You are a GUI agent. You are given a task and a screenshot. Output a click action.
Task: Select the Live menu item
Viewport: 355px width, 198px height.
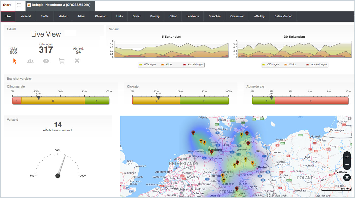pos(8,16)
